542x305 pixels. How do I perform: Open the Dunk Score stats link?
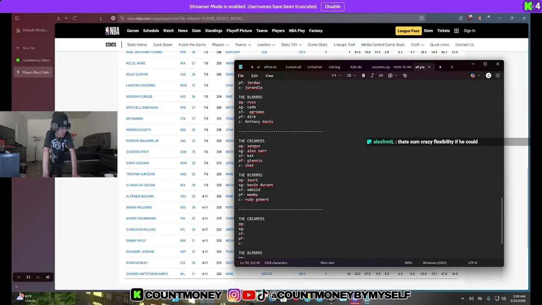click(163, 44)
